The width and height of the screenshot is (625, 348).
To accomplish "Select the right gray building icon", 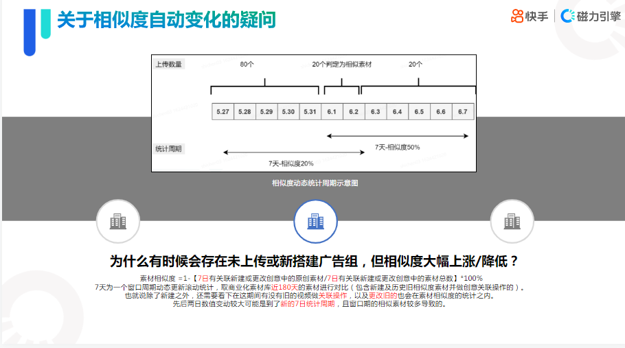I will pos(512,222).
